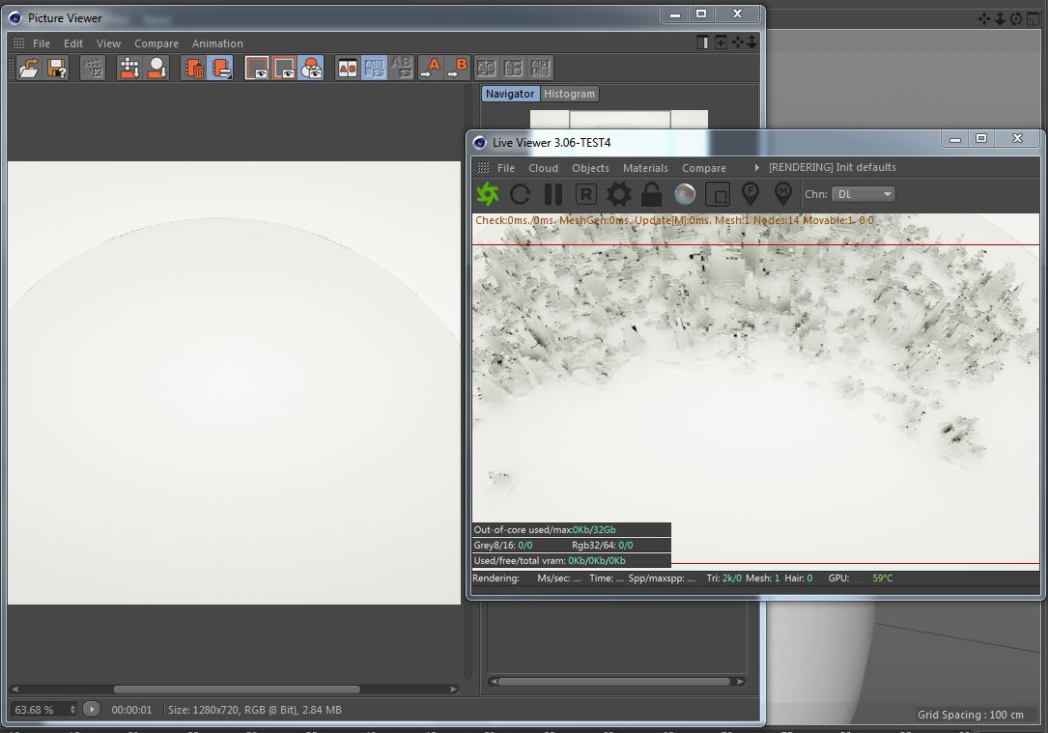
Task: Open Octane settings gear icon
Action: [x=618, y=194]
